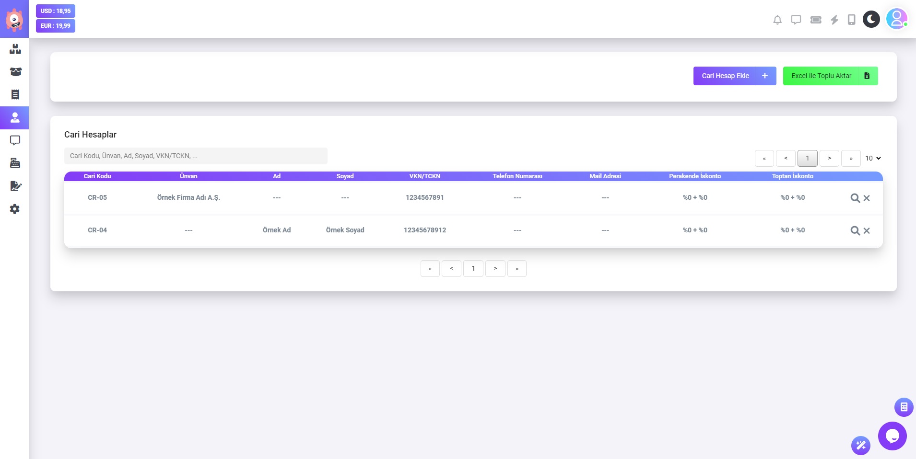916x459 pixels.
Task: Open the mobile device icon in header
Action: coord(852,20)
